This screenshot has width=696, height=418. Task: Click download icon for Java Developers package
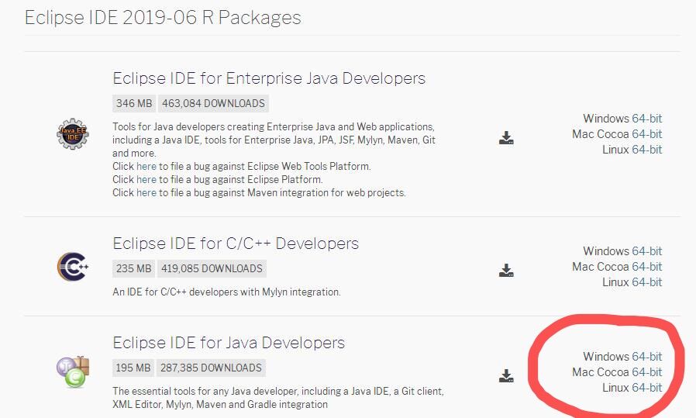pyautogui.click(x=506, y=376)
